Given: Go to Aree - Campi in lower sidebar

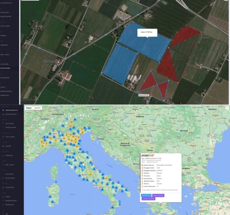Looking at the screenshot, I should click(3, 165).
